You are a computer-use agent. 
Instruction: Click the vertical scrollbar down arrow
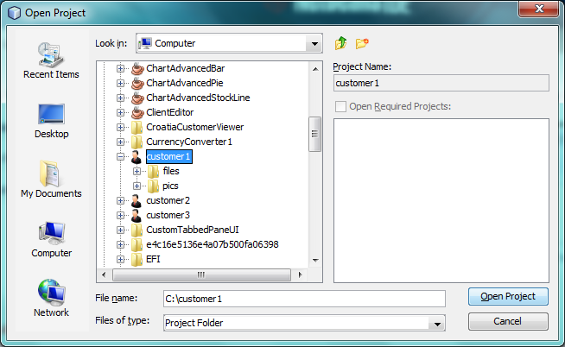314,260
